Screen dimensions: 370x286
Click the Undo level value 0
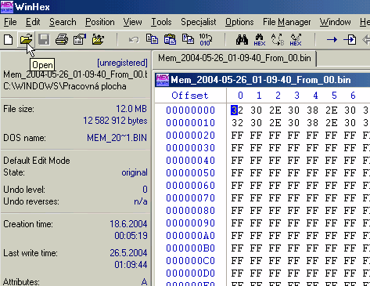(145, 190)
